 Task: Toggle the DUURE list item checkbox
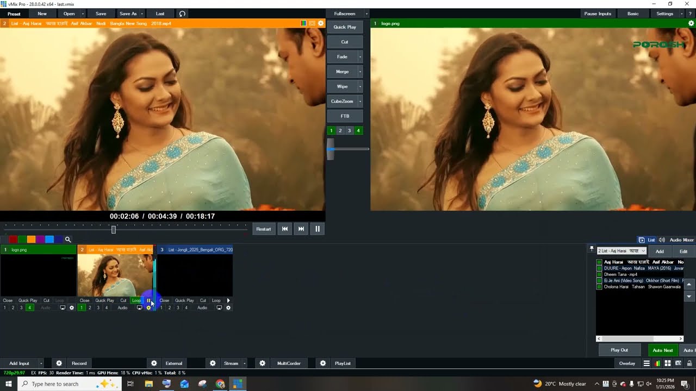(600, 268)
